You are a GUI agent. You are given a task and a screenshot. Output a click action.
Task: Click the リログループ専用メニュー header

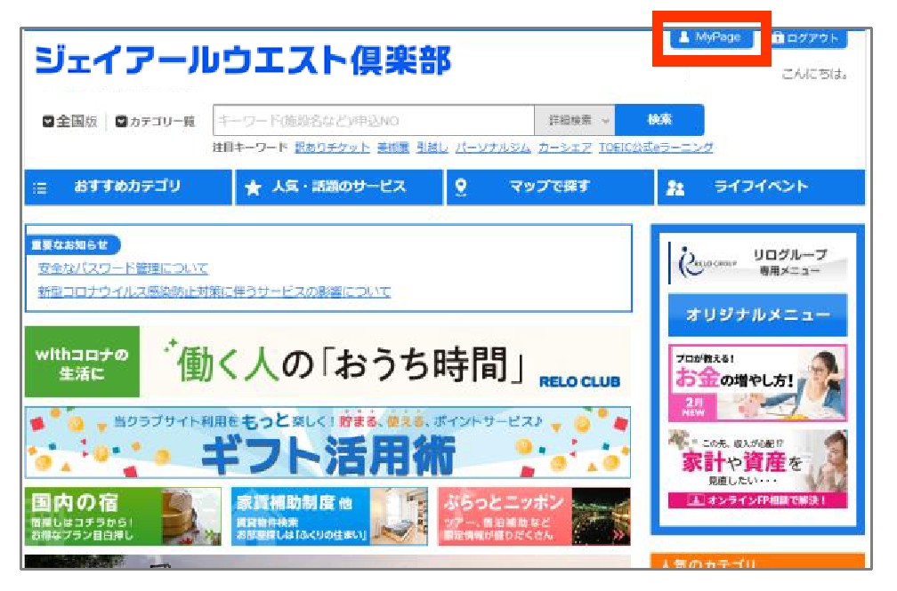[757, 263]
